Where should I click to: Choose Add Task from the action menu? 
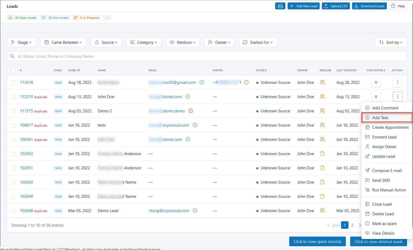click(380, 117)
